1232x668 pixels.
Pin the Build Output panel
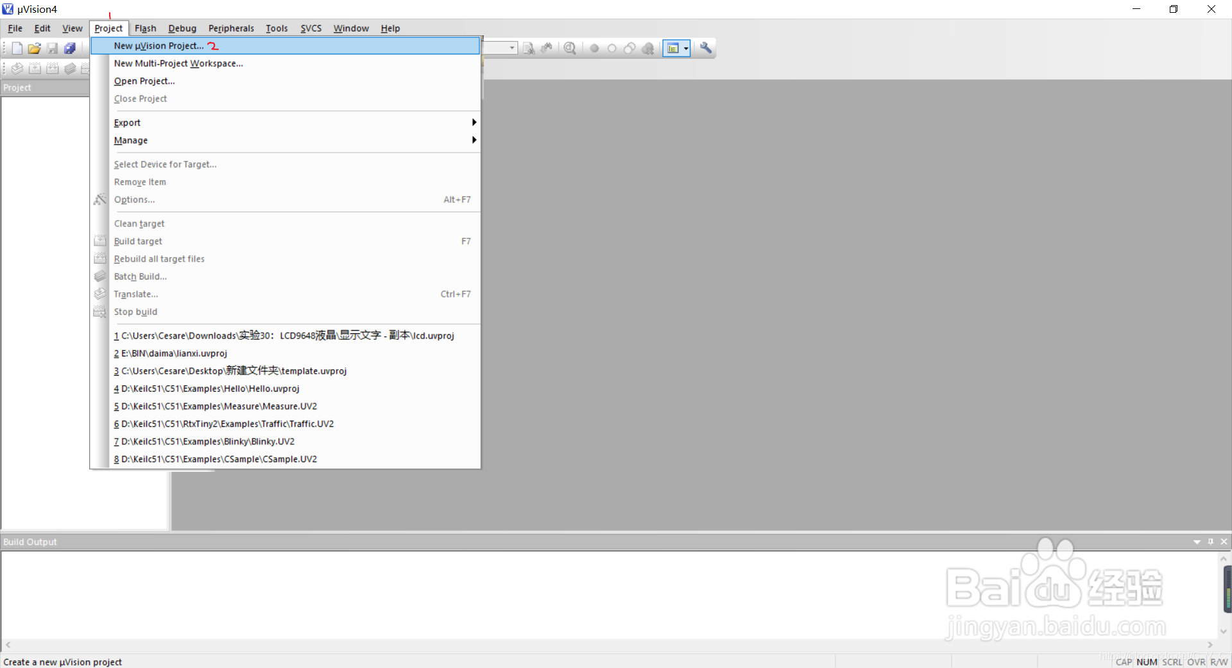[x=1211, y=542]
